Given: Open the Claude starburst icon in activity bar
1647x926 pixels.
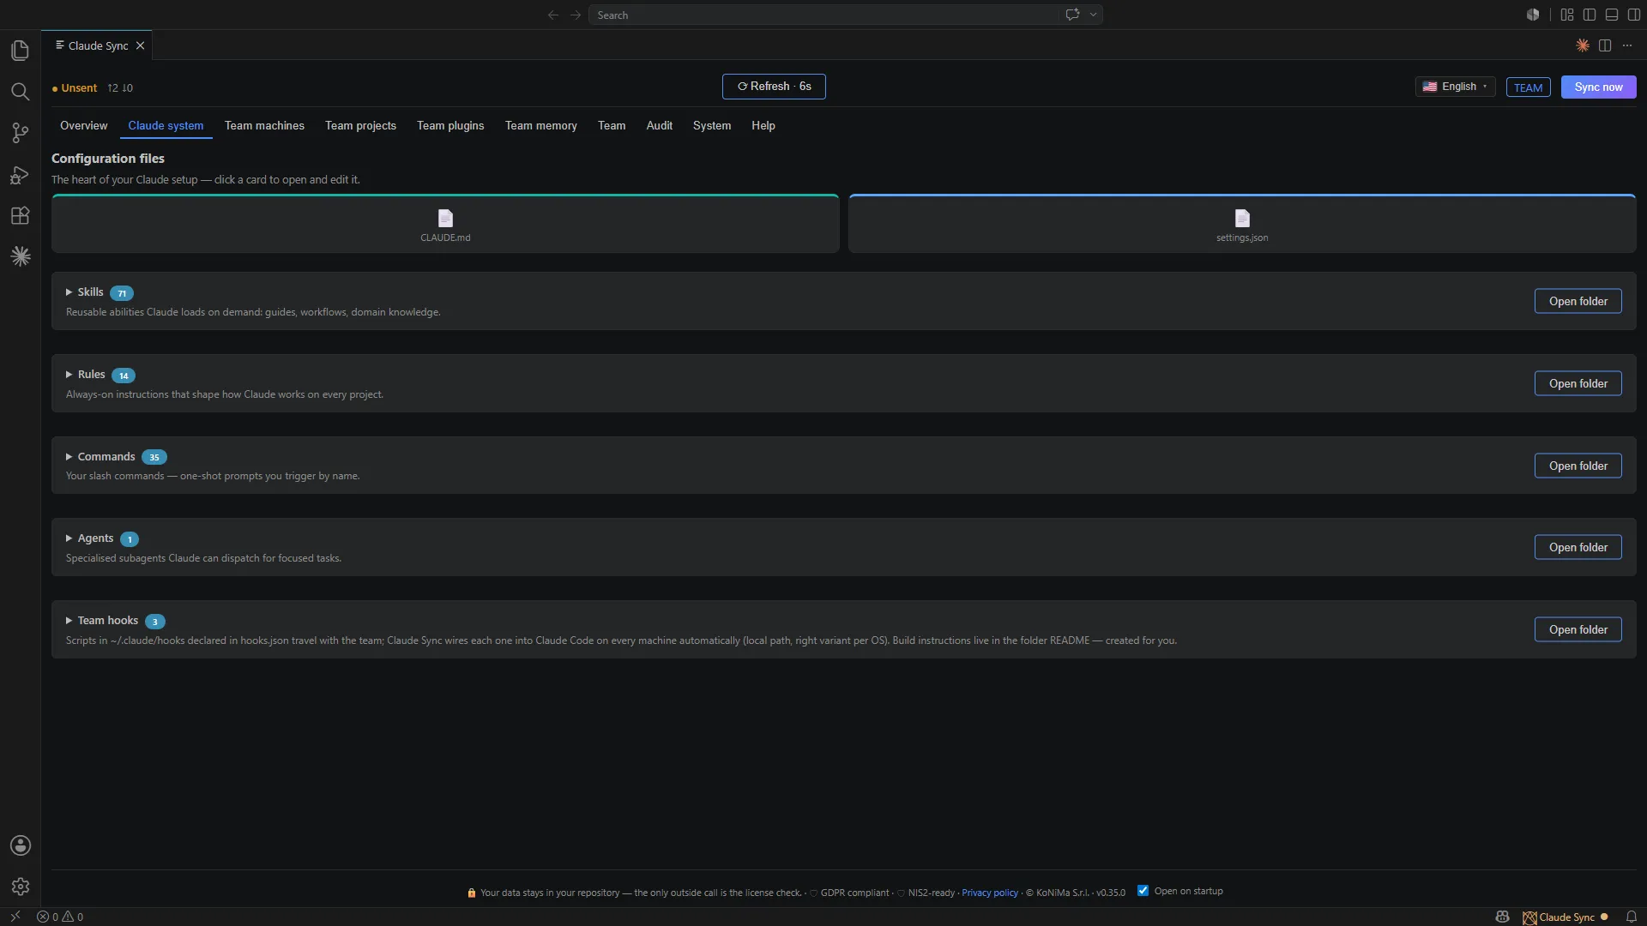Looking at the screenshot, I should 20,256.
